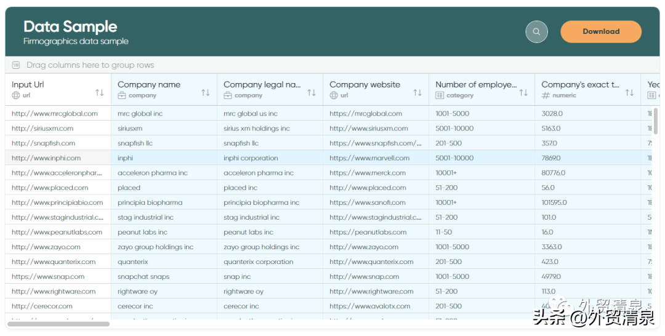665x336 pixels.
Task: Click the employee count cell 101595.0
Action: (588, 202)
